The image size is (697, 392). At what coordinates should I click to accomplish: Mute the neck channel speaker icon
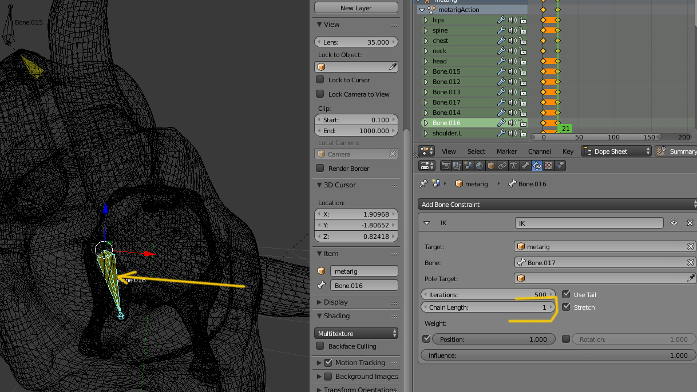pyautogui.click(x=512, y=51)
